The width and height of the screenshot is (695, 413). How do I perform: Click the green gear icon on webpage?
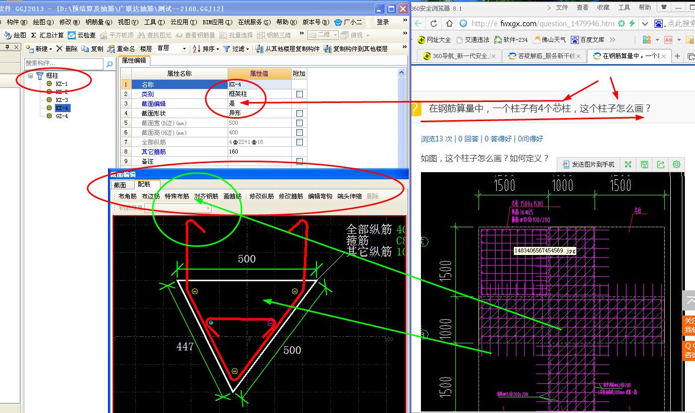point(676,164)
